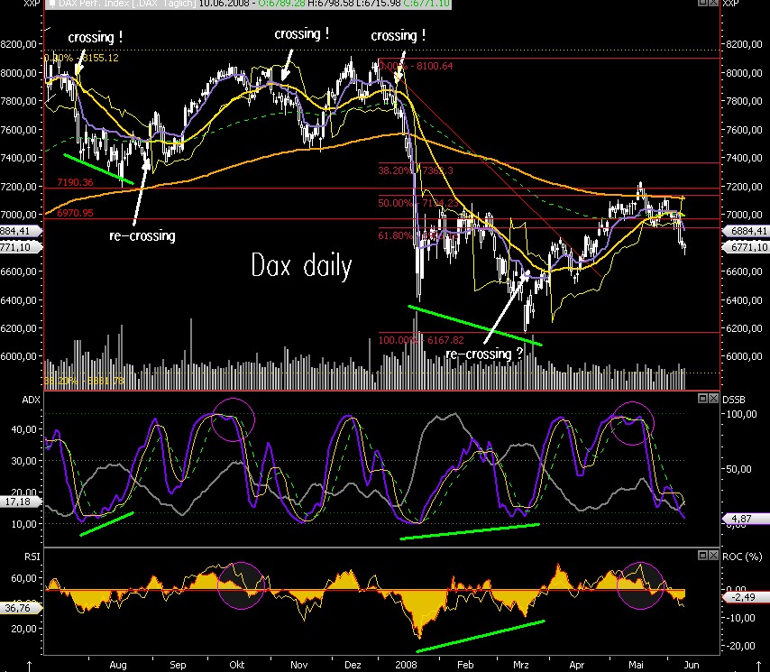
Task: Click the RSI indicator label
Action: (32, 557)
